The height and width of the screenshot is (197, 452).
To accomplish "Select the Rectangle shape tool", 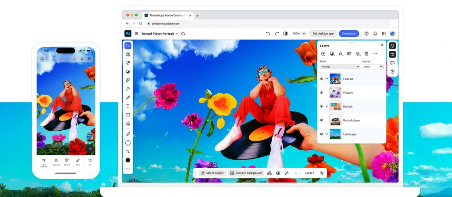I will pyautogui.click(x=128, y=115).
